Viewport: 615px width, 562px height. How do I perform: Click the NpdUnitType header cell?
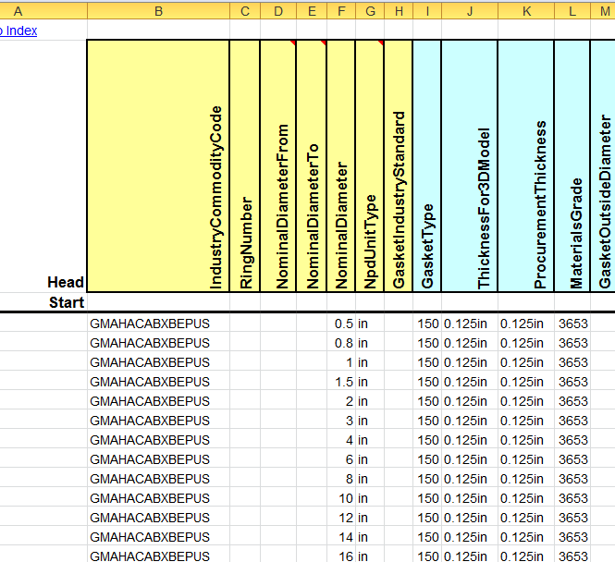point(370,165)
